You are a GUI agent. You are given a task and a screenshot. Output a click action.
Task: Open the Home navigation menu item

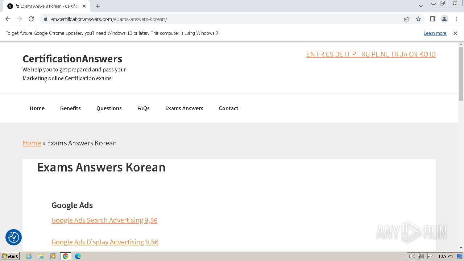(37, 108)
